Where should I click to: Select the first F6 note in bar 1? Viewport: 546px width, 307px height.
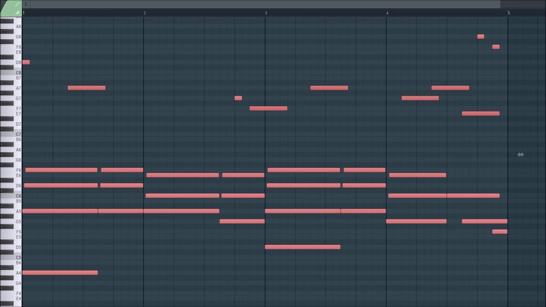pyautogui.click(x=61, y=170)
